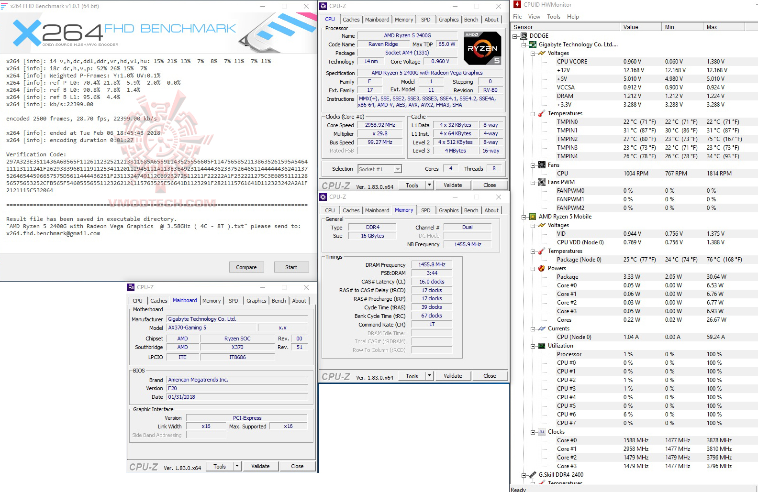
Task: Open the Tools menu in HWMonitor
Action: pyautogui.click(x=554, y=17)
